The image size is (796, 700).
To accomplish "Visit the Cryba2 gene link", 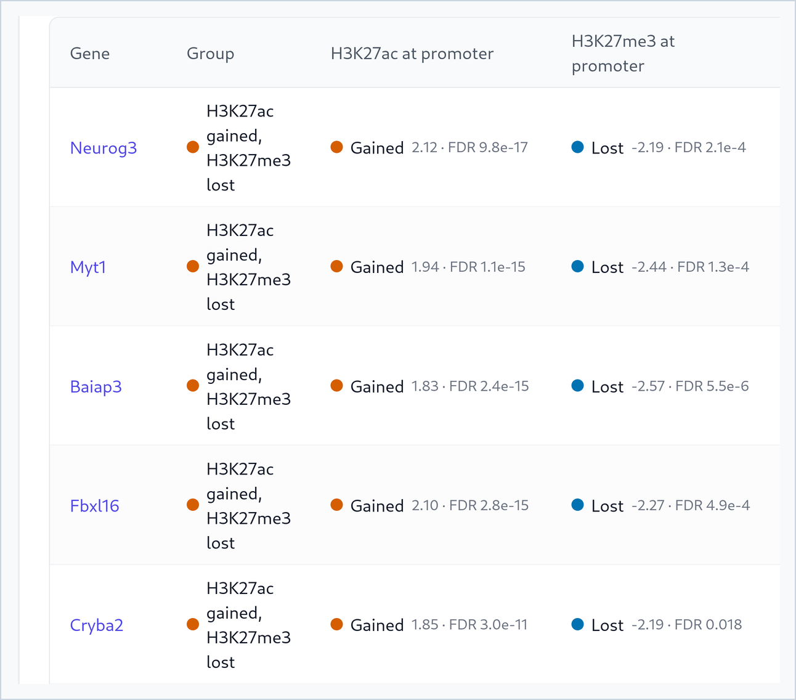I will [x=97, y=625].
